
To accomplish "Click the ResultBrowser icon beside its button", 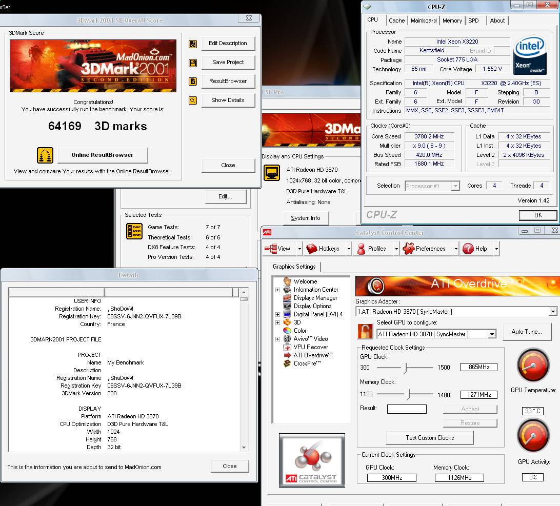I will coord(192,82).
